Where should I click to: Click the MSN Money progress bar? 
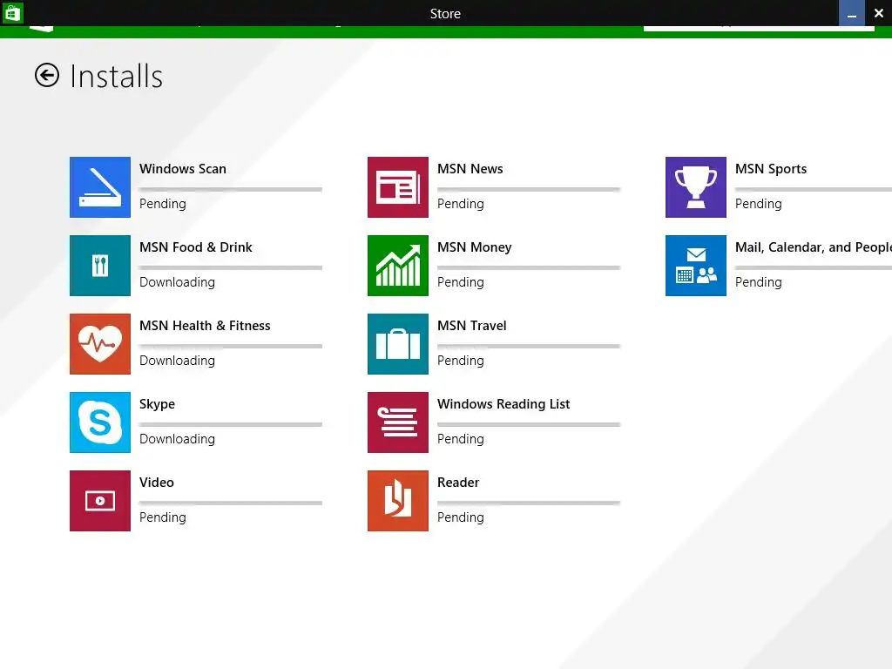(529, 268)
